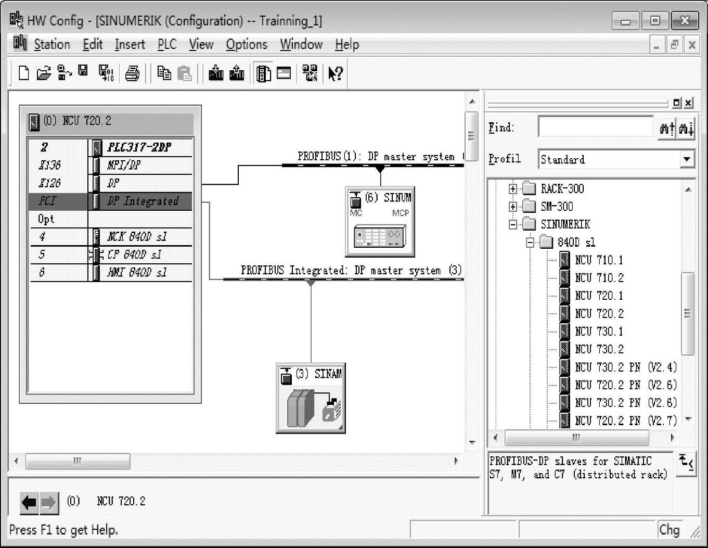
Task: Print the configuration using the printer icon
Action: [x=132, y=73]
